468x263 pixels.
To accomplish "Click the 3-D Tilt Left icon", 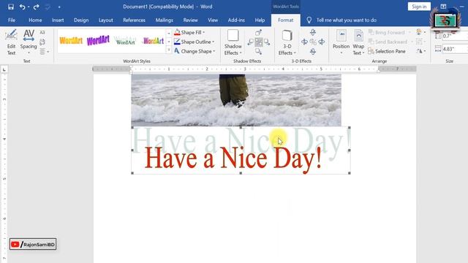I will 304,42.
